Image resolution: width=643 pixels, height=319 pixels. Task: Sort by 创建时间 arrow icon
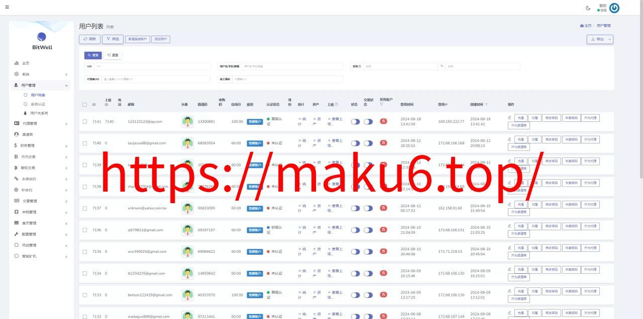(x=486, y=104)
